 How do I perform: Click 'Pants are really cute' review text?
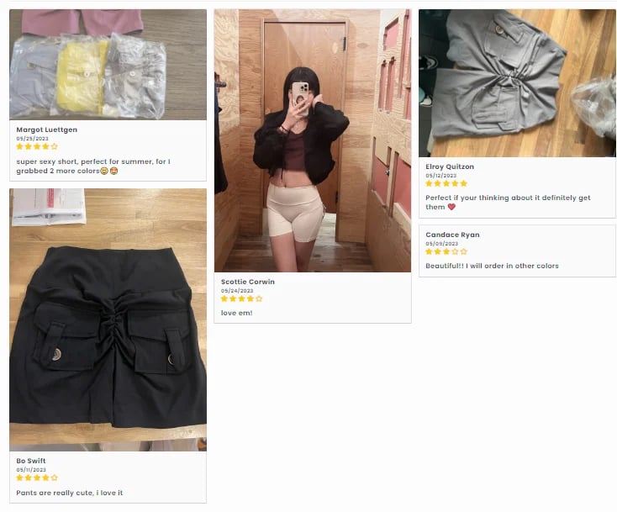70,493
